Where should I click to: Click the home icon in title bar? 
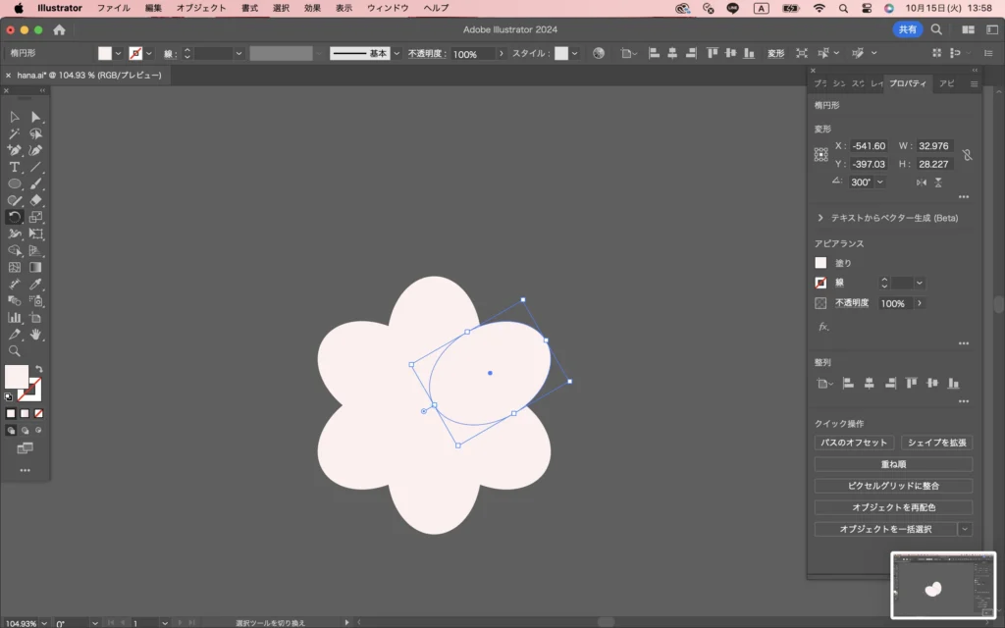(x=59, y=29)
